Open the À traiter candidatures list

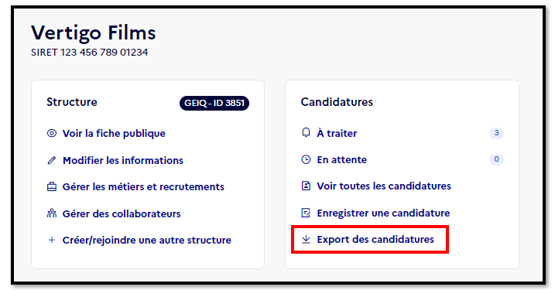point(337,133)
